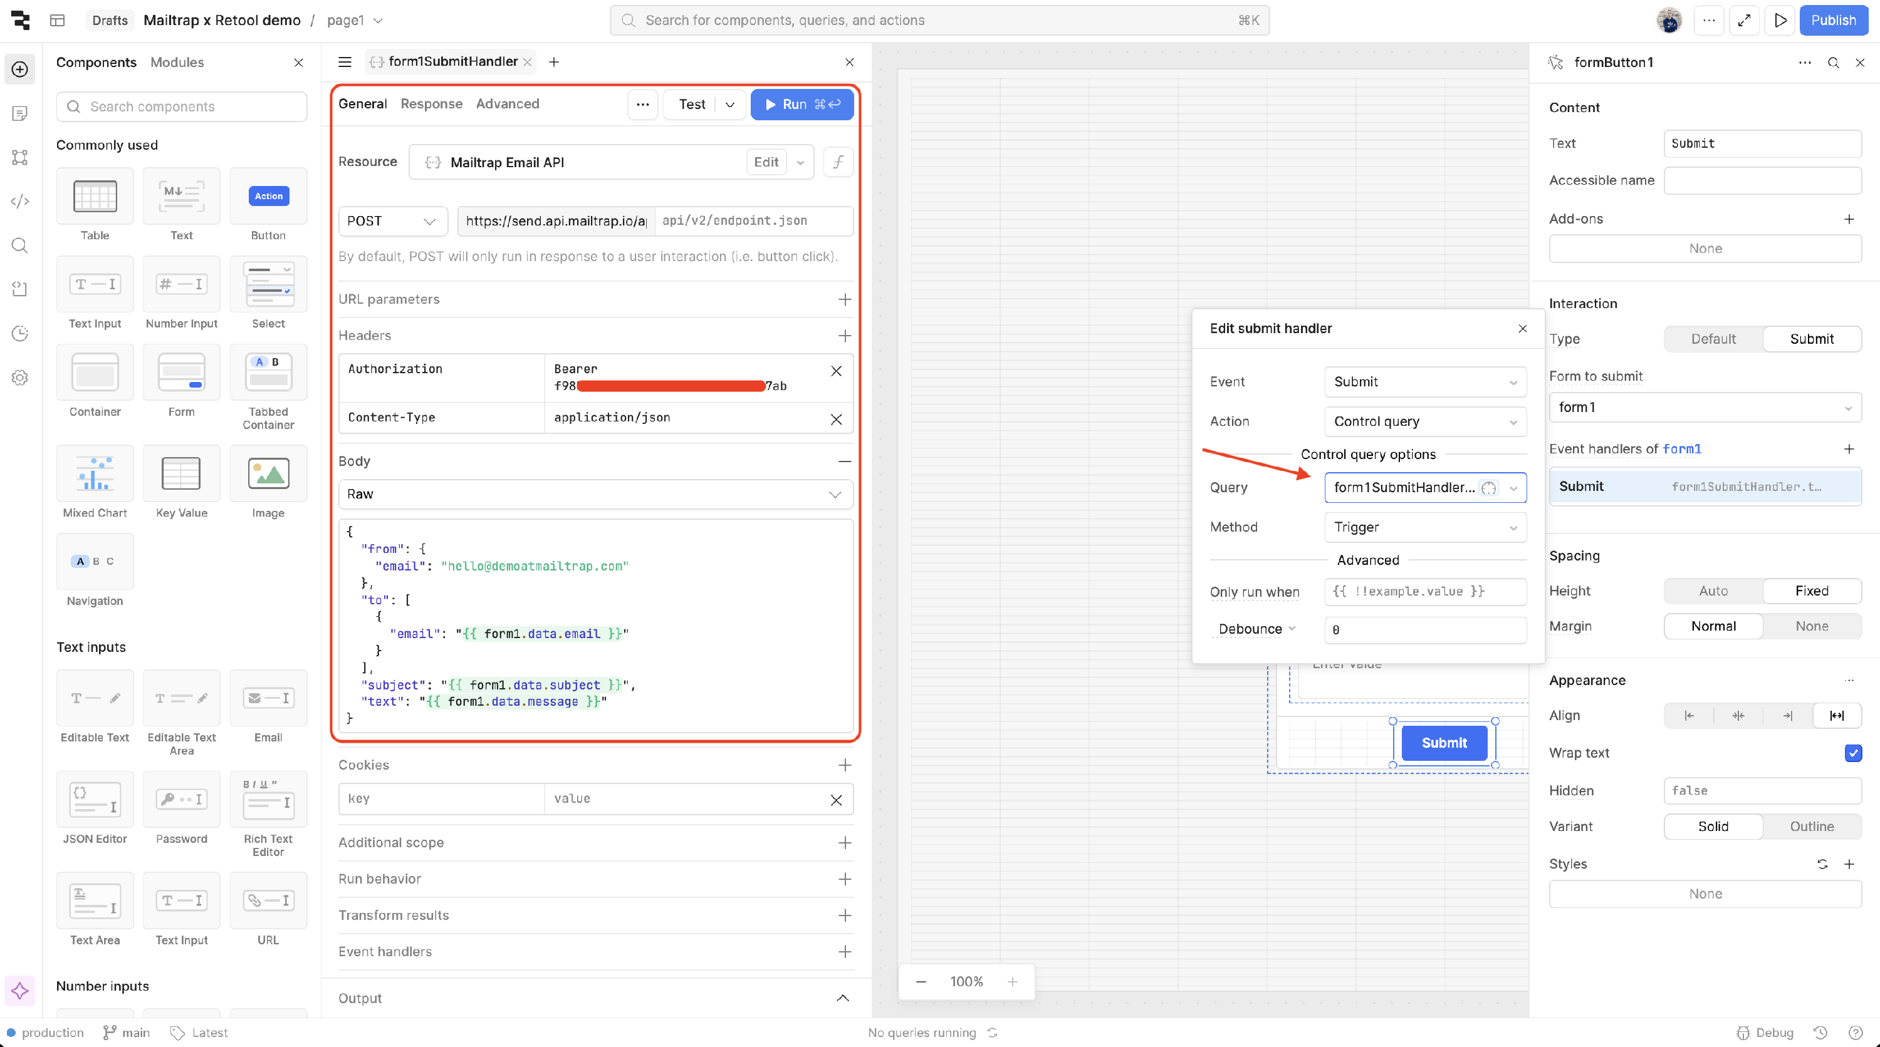This screenshot has height=1047, width=1880.
Task: Open the Add components sidebar icon
Action: [19, 70]
